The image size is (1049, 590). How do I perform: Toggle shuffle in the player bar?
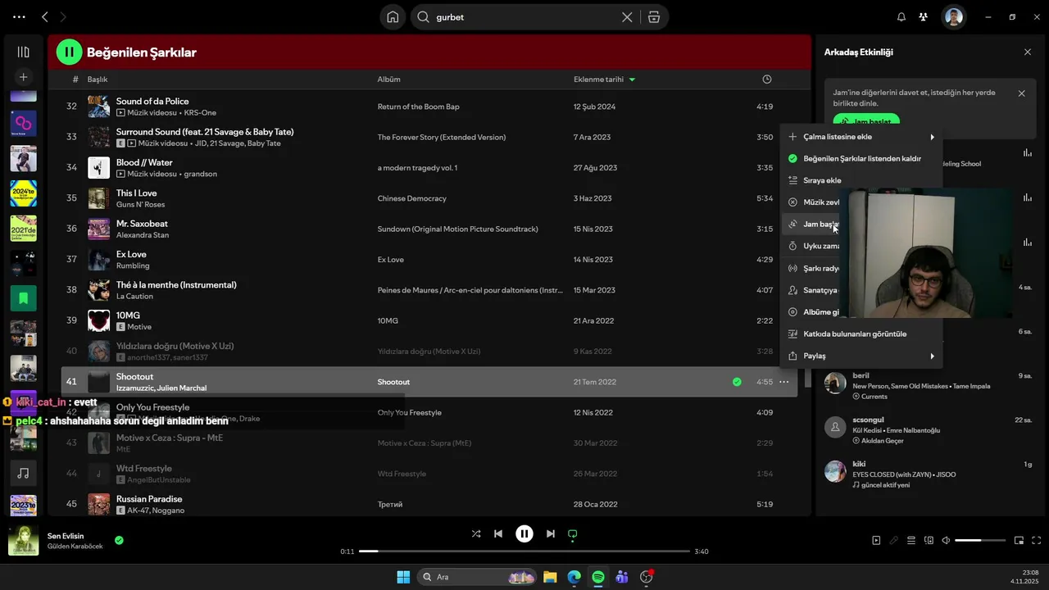point(476,533)
